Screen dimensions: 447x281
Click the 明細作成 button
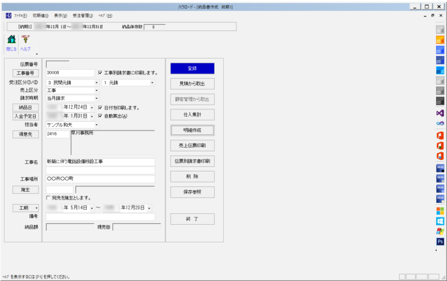click(192, 130)
